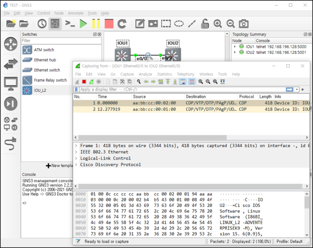Toggle auto scroll during live capture

tap(183, 82)
